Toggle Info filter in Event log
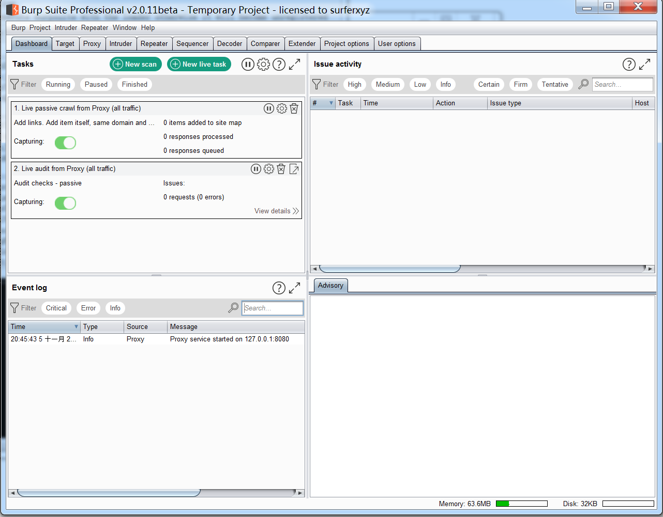 115,308
